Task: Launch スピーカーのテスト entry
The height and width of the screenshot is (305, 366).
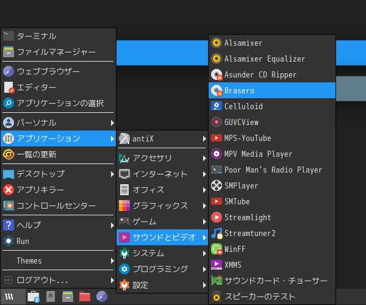Action: [272, 297]
